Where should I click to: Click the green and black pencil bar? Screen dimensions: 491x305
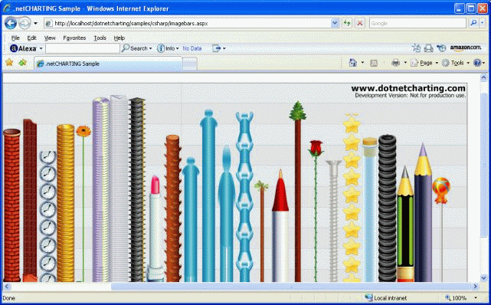pos(405,224)
